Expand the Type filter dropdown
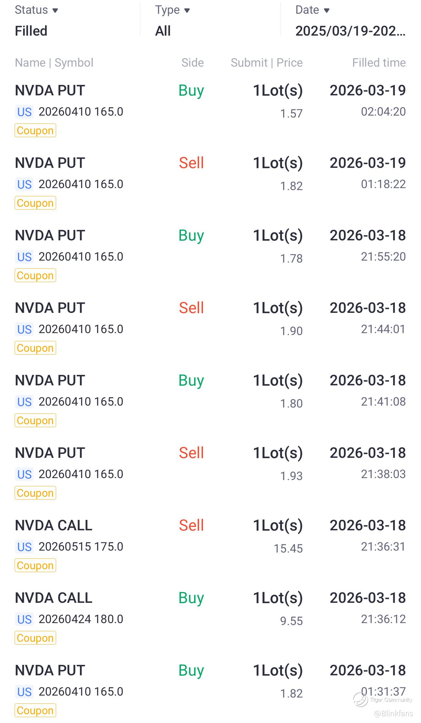 coord(172,10)
